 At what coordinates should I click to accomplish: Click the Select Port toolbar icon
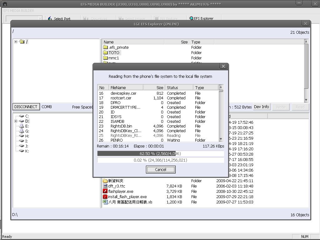point(50,18)
